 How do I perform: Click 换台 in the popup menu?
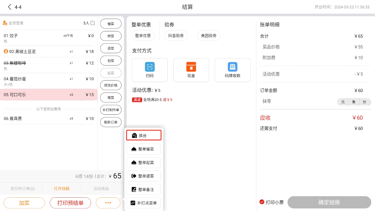coord(143,135)
